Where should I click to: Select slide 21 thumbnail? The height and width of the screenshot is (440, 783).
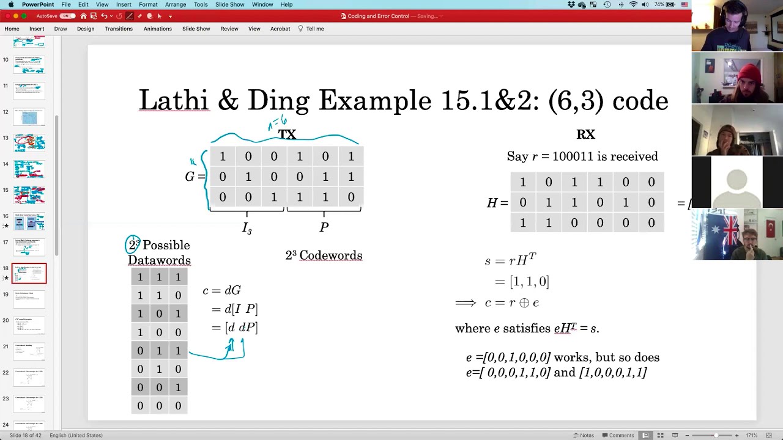[x=29, y=351]
